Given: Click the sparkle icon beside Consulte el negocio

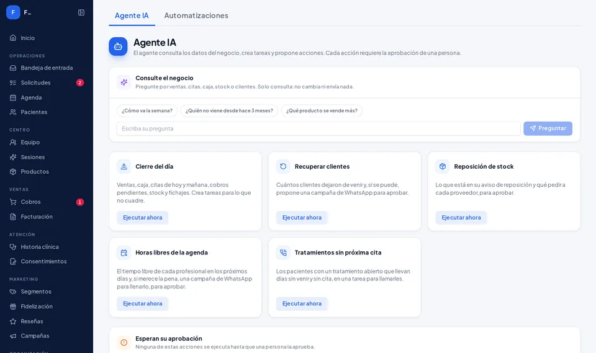Looking at the screenshot, I should pos(124,82).
